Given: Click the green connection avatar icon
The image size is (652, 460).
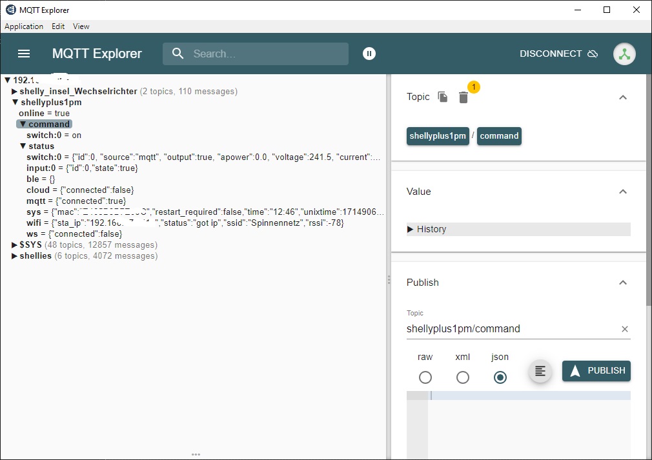Looking at the screenshot, I should click(x=624, y=54).
